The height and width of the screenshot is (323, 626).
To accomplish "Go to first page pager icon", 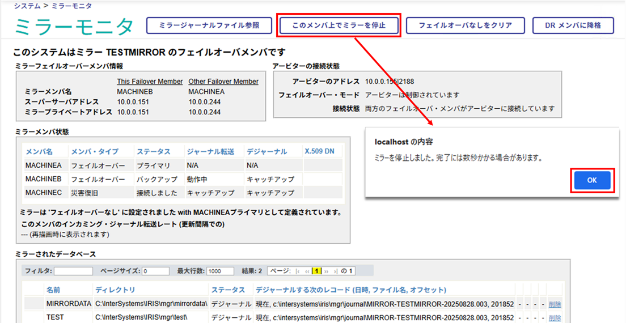I will (x=298, y=271).
